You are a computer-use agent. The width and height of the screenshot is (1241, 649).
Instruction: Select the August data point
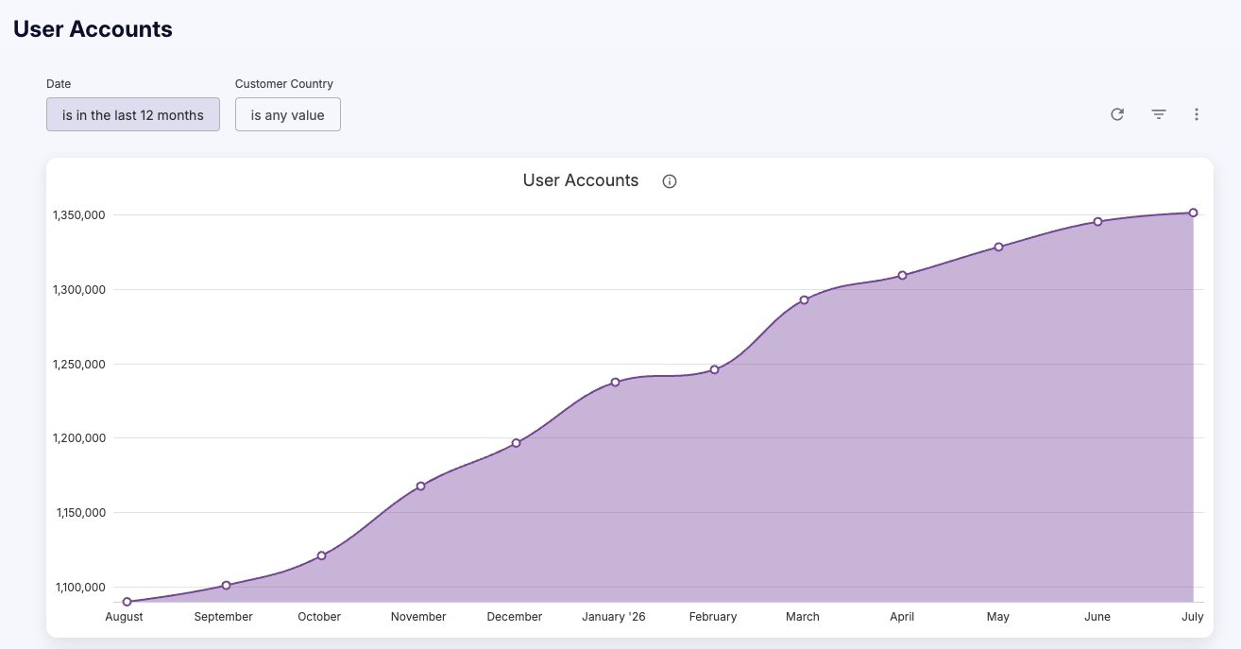tap(127, 602)
